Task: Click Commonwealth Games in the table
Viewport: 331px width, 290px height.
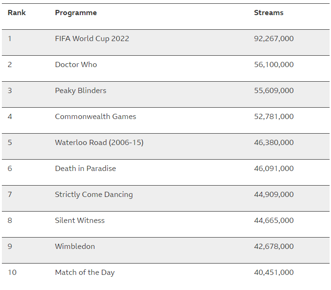Action: 95,117
